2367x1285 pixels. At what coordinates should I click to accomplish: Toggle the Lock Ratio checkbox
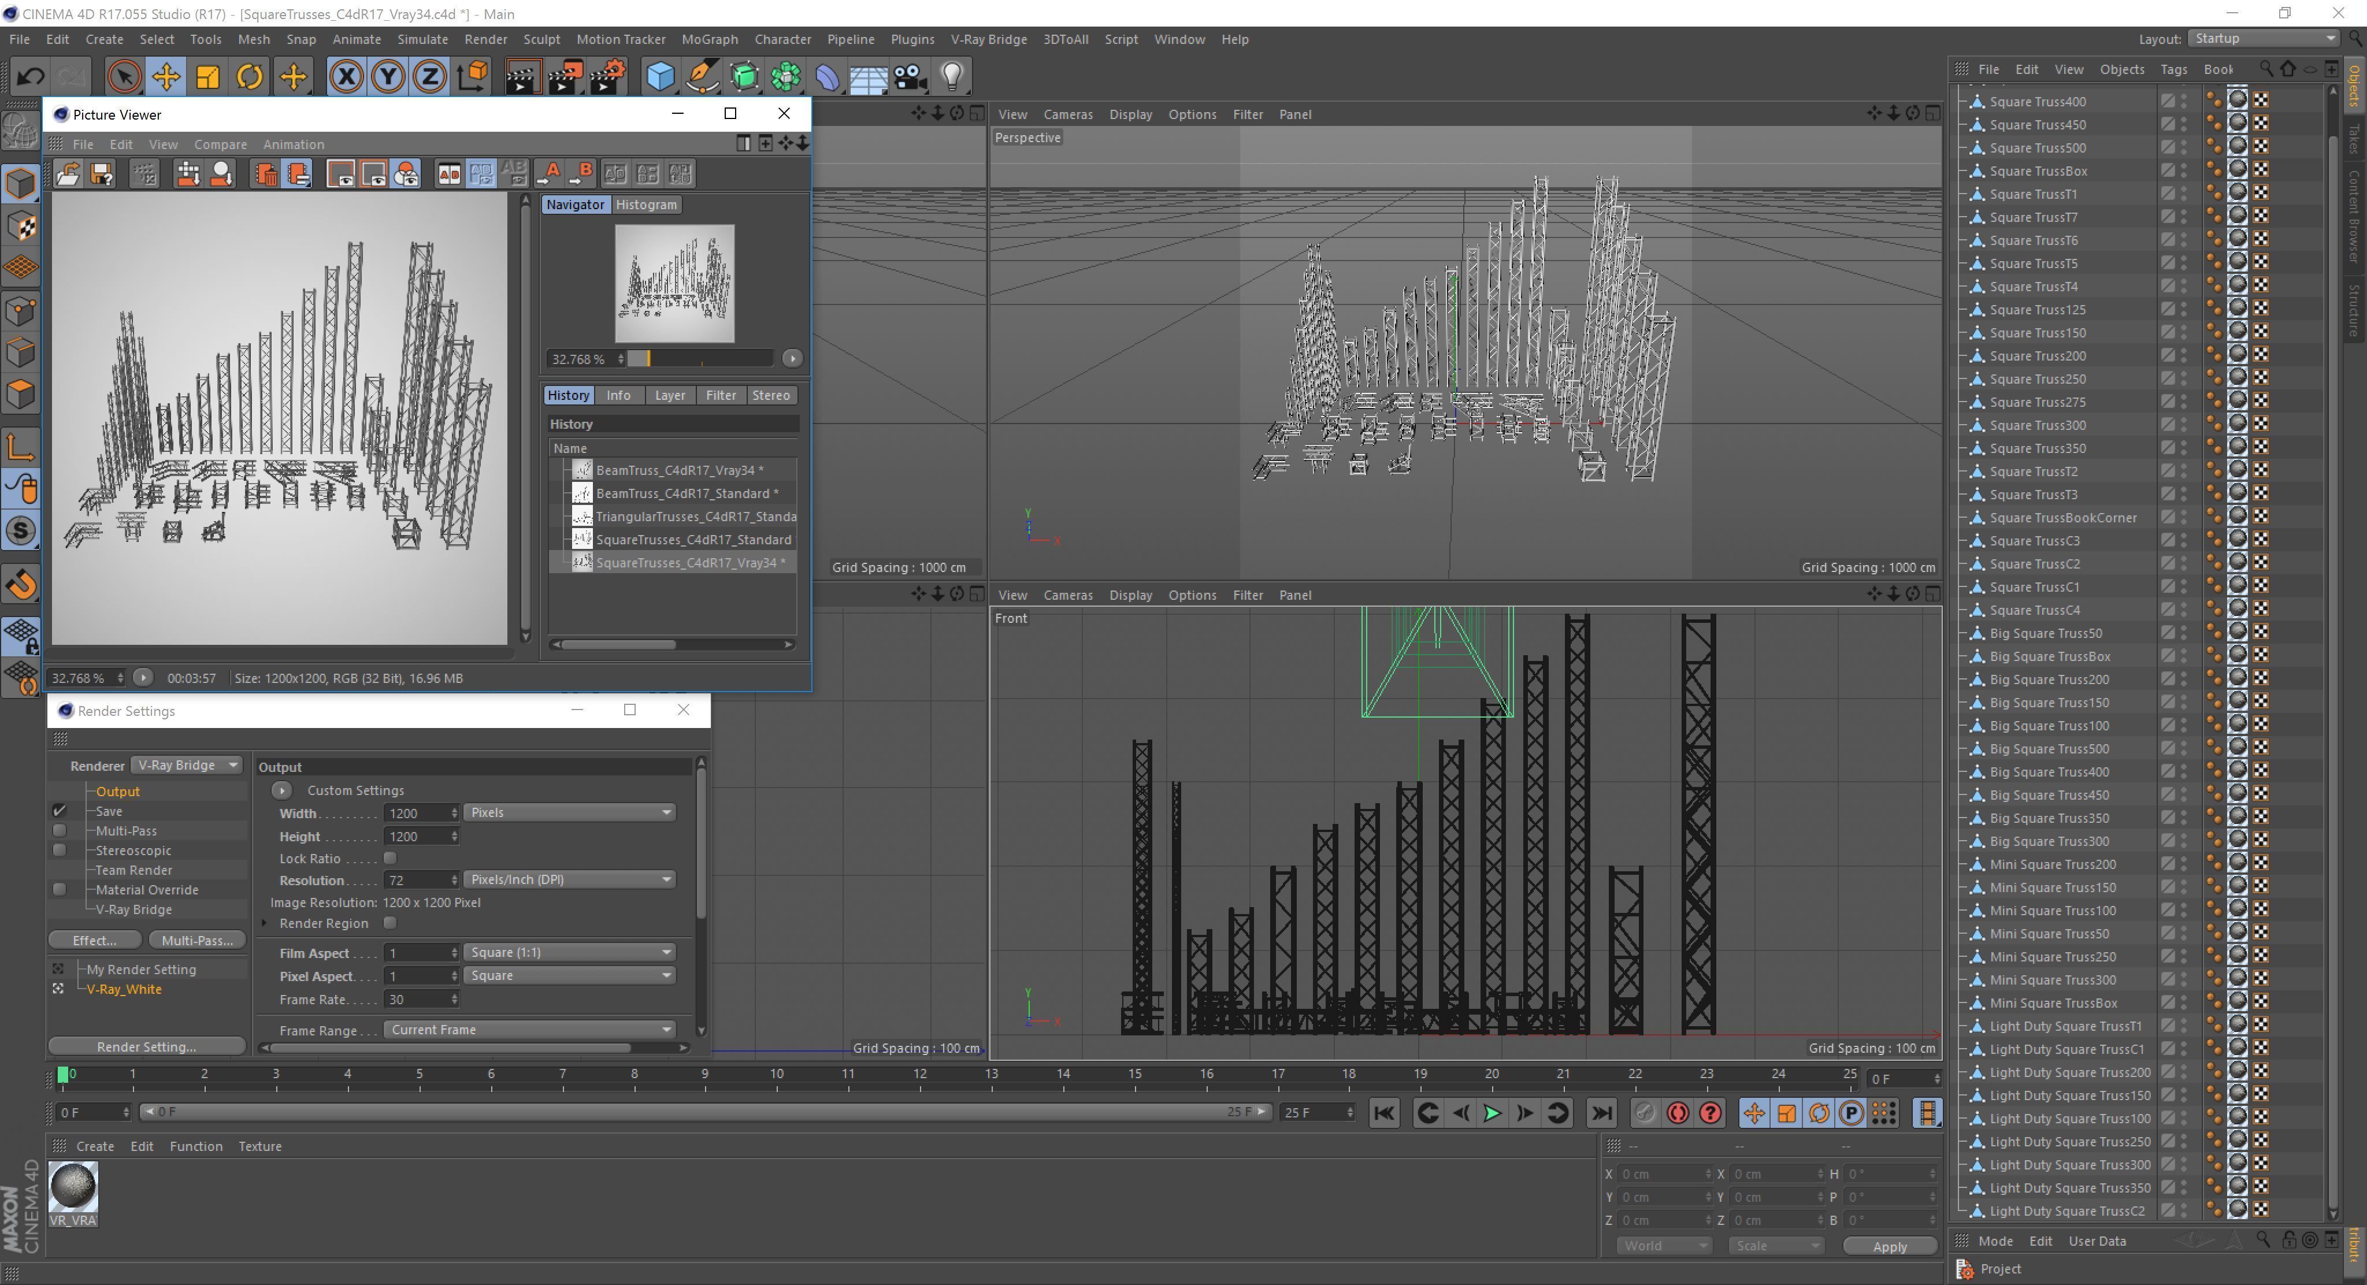click(x=389, y=858)
